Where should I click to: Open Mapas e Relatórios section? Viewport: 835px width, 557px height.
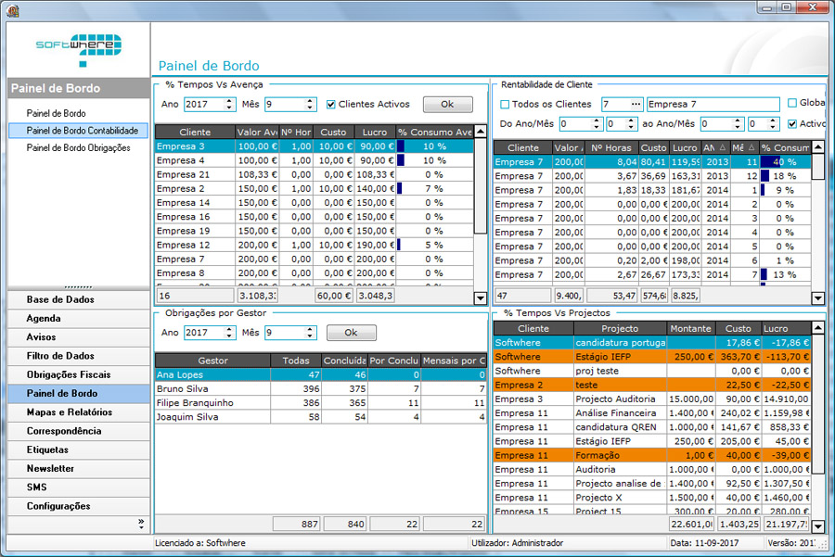[70, 412]
